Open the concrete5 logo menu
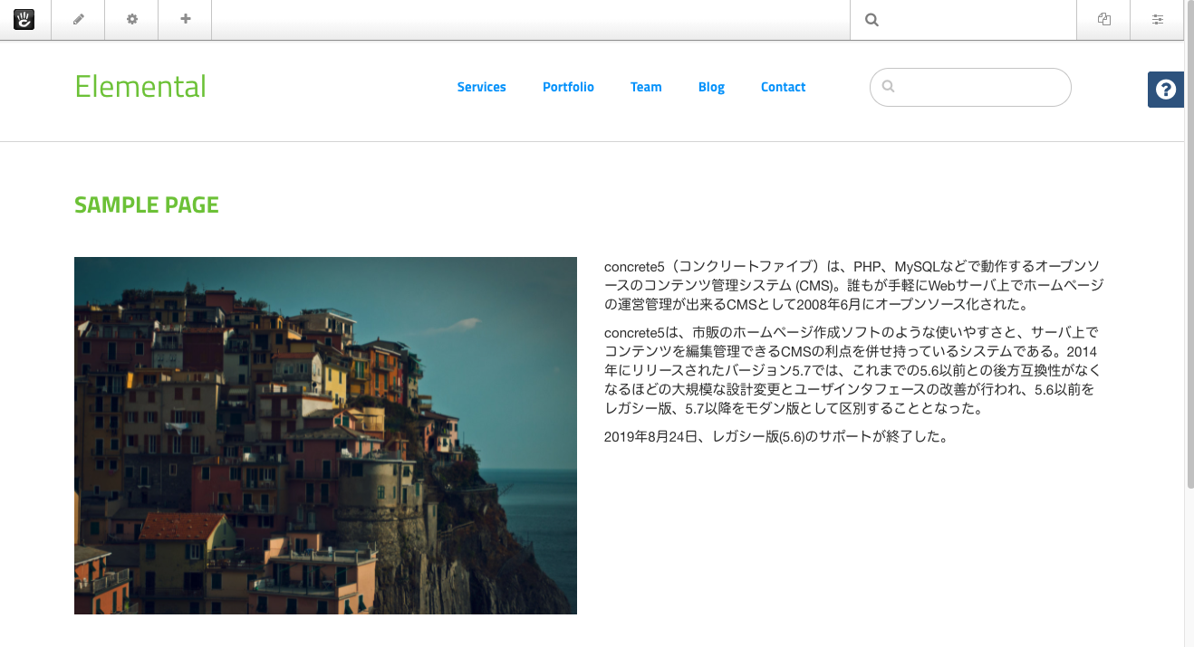The height and width of the screenshot is (647, 1194). (24, 19)
